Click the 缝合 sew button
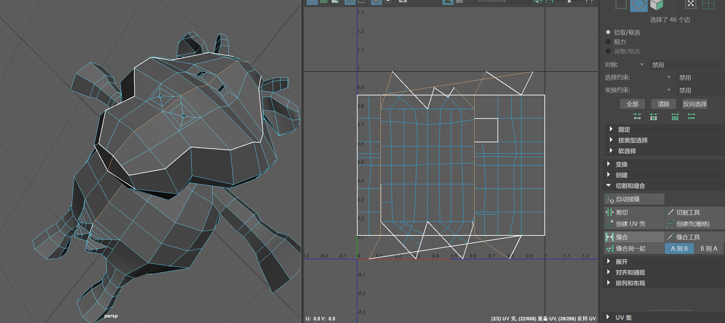725x323 pixels. click(x=634, y=237)
